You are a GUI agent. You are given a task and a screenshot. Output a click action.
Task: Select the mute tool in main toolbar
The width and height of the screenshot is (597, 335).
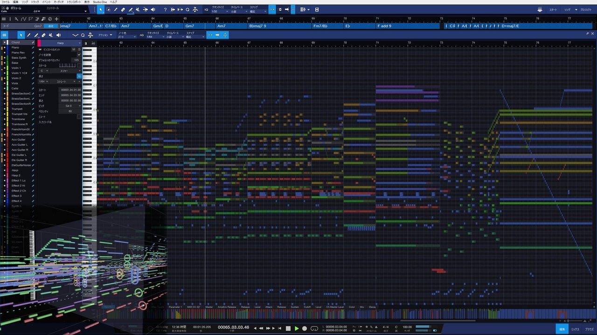tap(138, 9)
